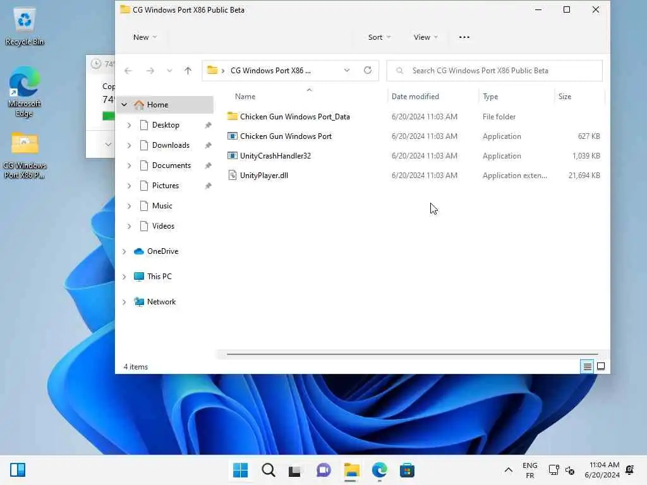Go forward in File Explorer
The height and width of the screenshot is (485, 647).
click(150, 71)
